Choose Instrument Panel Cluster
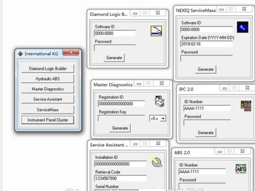This screenshot has height=191, width=255. pos(48,120)
